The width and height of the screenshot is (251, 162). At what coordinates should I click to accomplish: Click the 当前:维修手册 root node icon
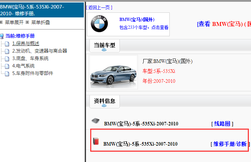click(x=2, y=36)
